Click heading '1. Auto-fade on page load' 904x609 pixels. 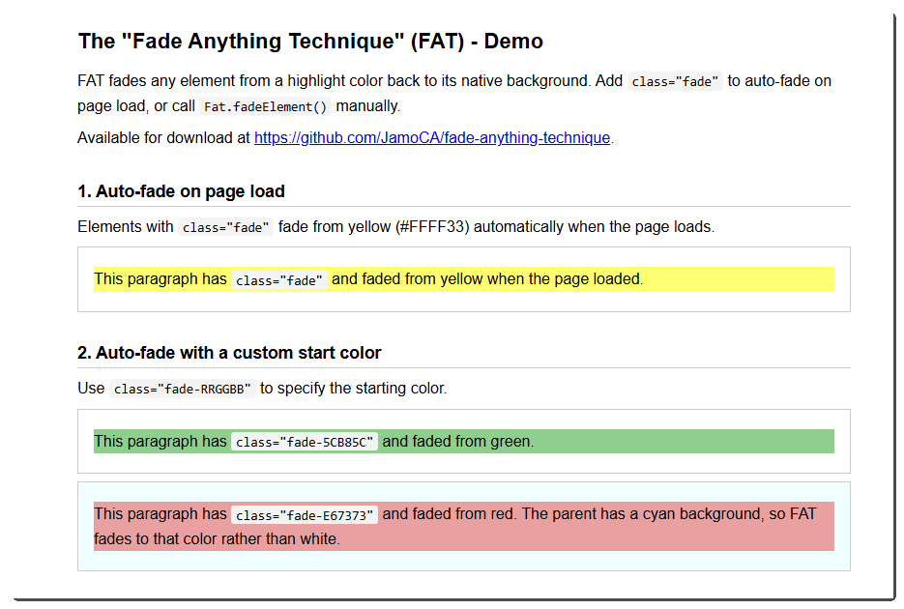(181, 191)
